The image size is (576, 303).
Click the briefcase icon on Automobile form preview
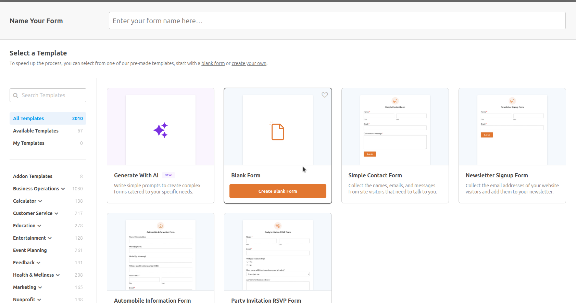click(161, 226)
